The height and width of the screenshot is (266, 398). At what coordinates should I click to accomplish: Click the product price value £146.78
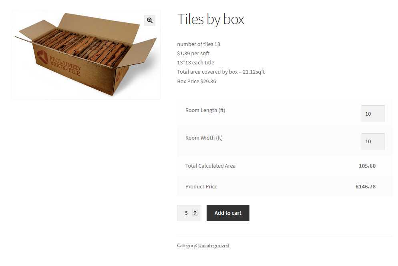pos(366,187)
